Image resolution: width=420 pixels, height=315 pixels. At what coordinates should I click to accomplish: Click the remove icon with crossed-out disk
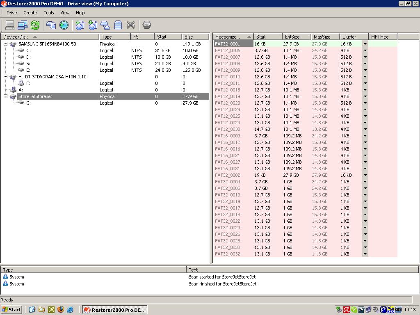click(x=131, y=25)
